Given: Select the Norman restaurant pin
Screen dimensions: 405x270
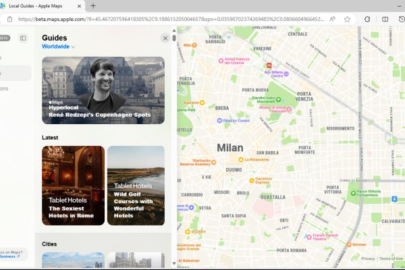Looking at the screenshot, I should (x=349, y=244).
